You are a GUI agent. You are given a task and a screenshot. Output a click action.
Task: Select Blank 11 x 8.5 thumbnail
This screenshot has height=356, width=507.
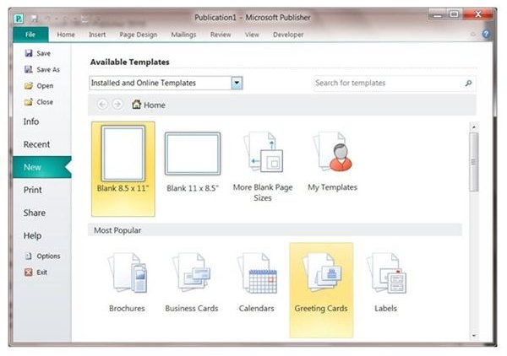point(193,154)
